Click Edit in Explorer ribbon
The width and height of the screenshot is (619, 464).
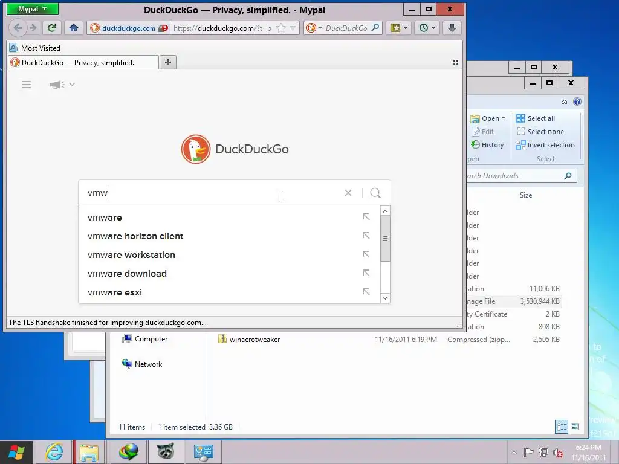coord(482,132)
